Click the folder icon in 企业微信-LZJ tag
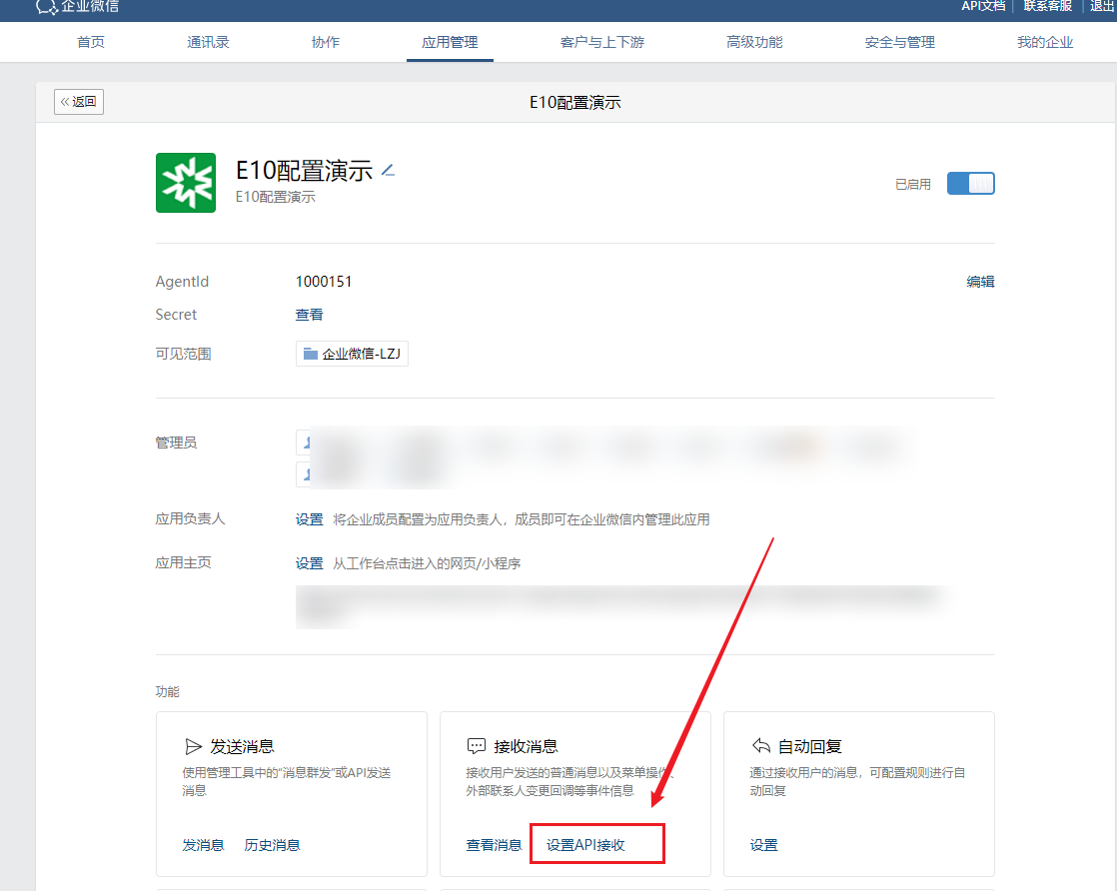 point(311,354)
